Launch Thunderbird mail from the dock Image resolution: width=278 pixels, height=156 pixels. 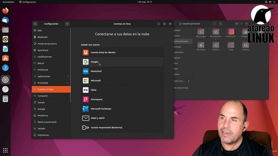(x=5, y=20)
